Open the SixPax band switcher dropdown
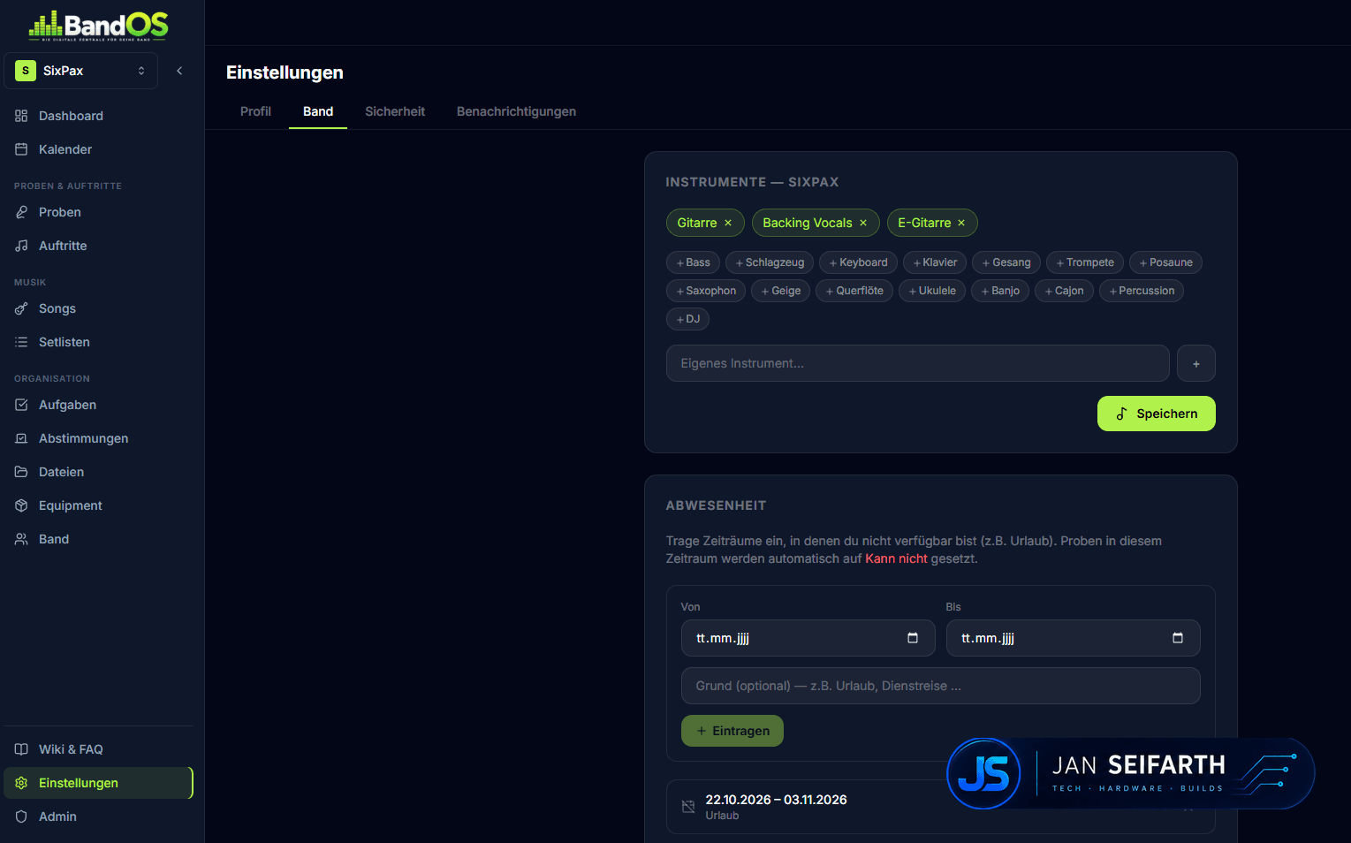 point(81,71)
